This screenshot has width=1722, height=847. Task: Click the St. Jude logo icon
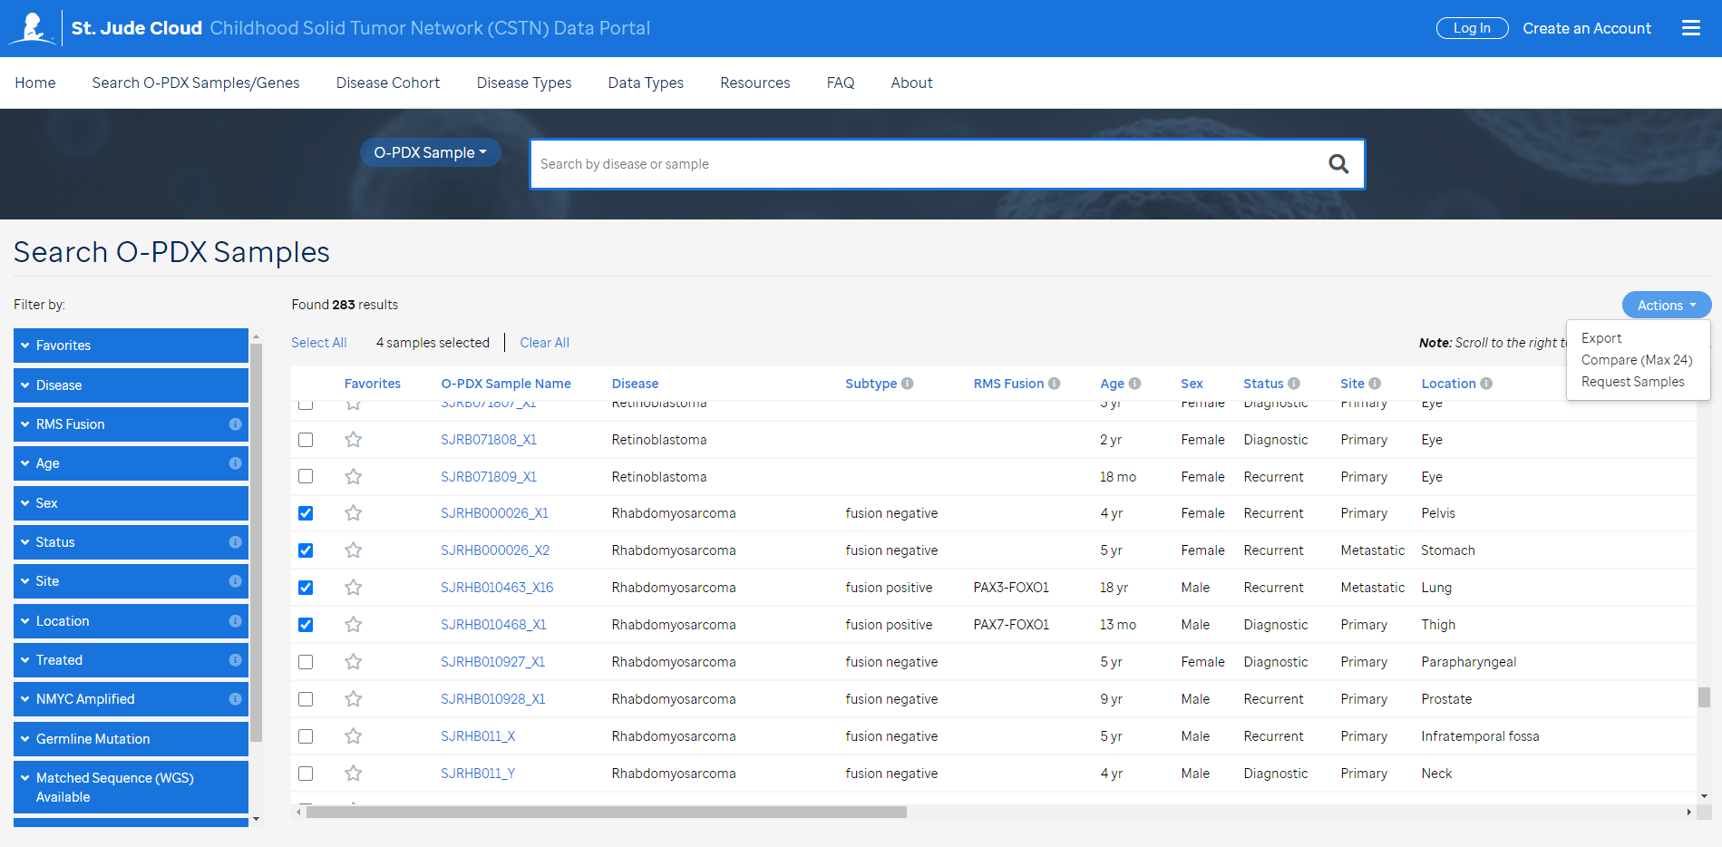pyautogui.click(x=33, y=28)
